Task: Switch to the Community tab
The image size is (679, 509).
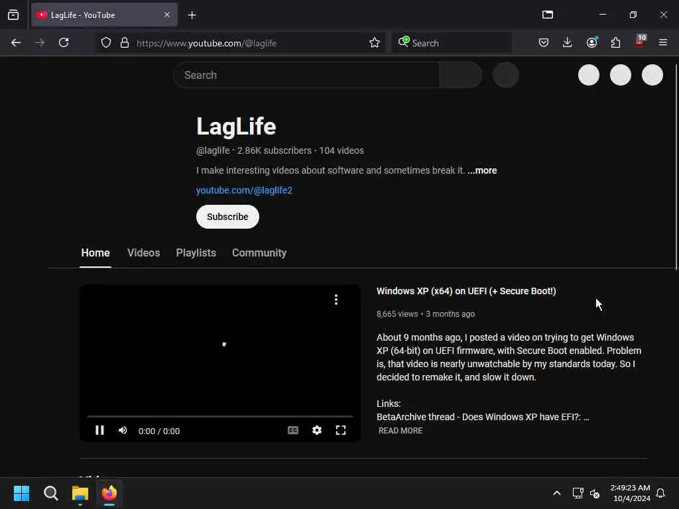Action: 259,253
